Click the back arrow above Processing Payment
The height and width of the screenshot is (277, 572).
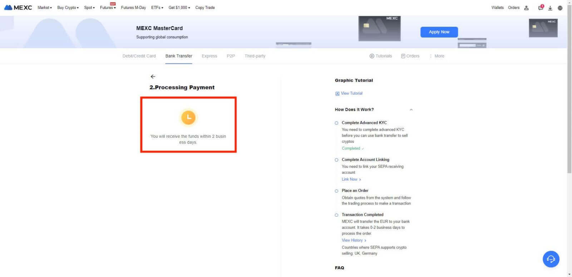pos(153,76)
